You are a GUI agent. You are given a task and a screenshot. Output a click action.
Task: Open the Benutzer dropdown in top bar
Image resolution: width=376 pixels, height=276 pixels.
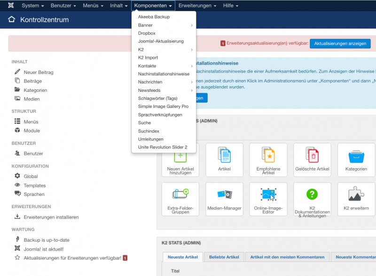click(x=63, y=6)
